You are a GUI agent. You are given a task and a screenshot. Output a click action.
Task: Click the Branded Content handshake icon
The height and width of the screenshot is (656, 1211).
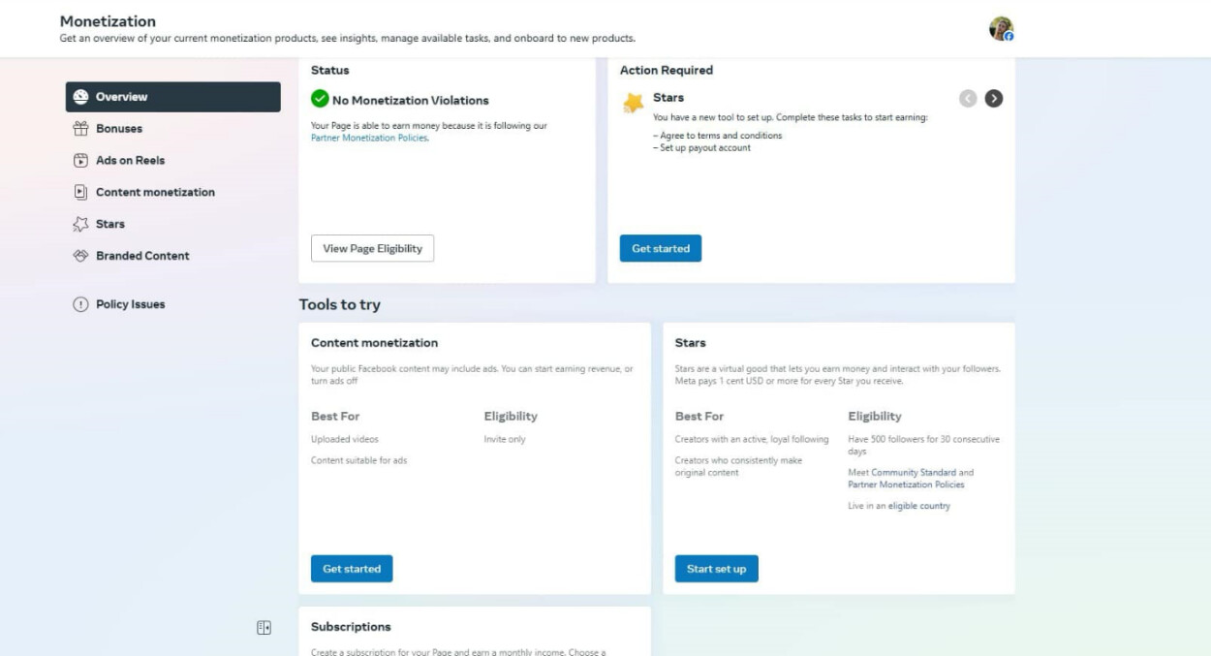pyautogui.click(x=80, y=256)
